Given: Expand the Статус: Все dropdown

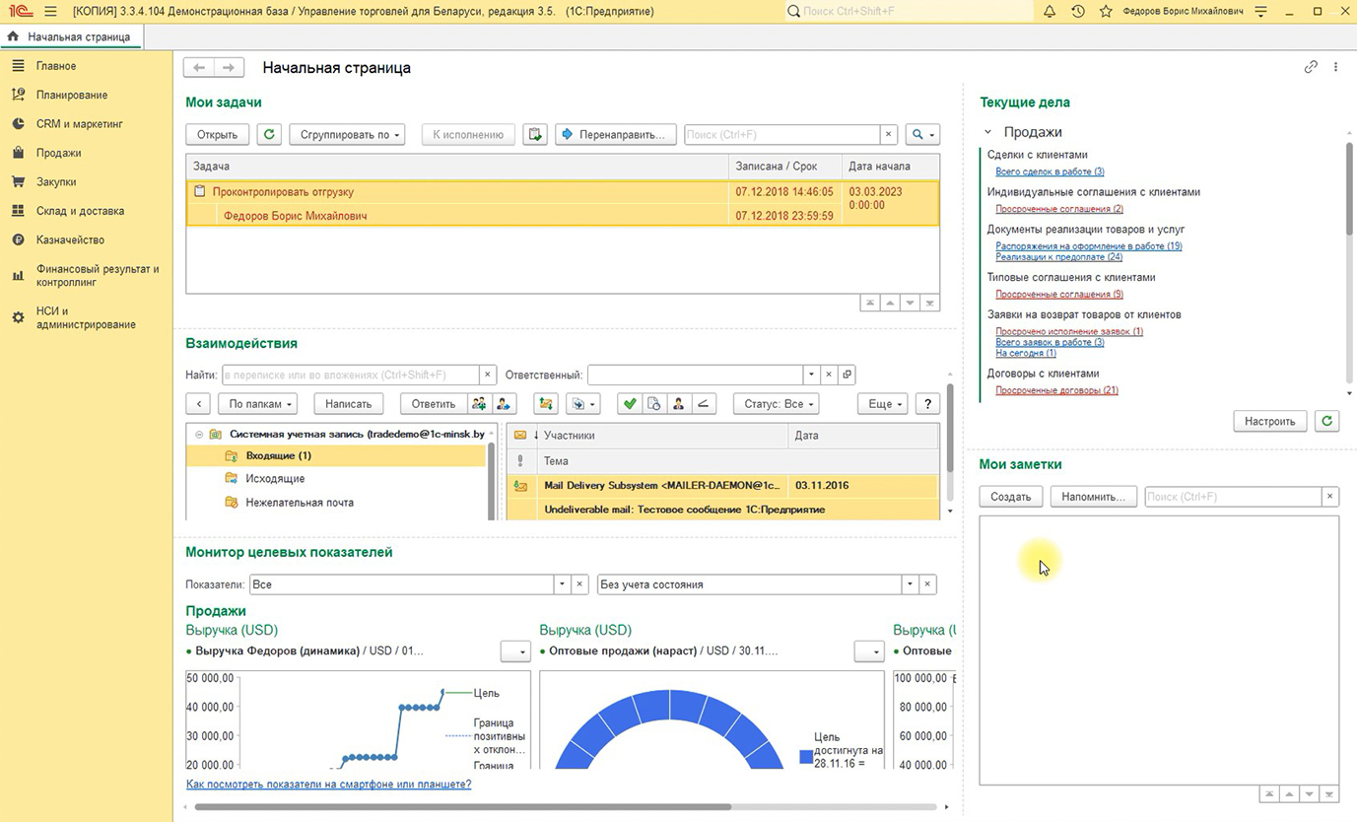Looking at the screenshot, I should click(x=775, y=404).
